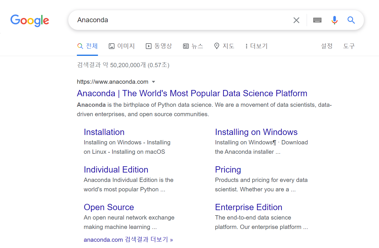The image size is (379, 248).
Task: Open the Pricing sitelink
Action: 228,170
